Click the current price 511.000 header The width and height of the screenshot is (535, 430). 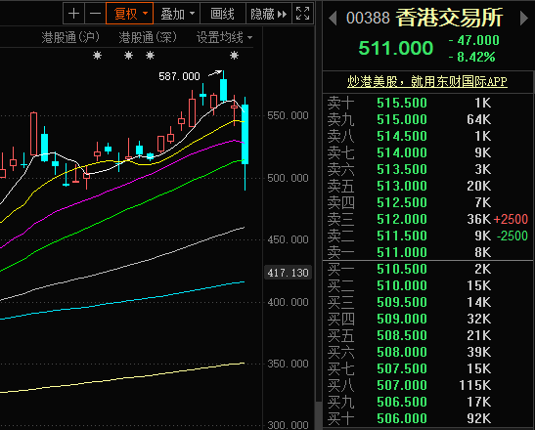(396, 48)
